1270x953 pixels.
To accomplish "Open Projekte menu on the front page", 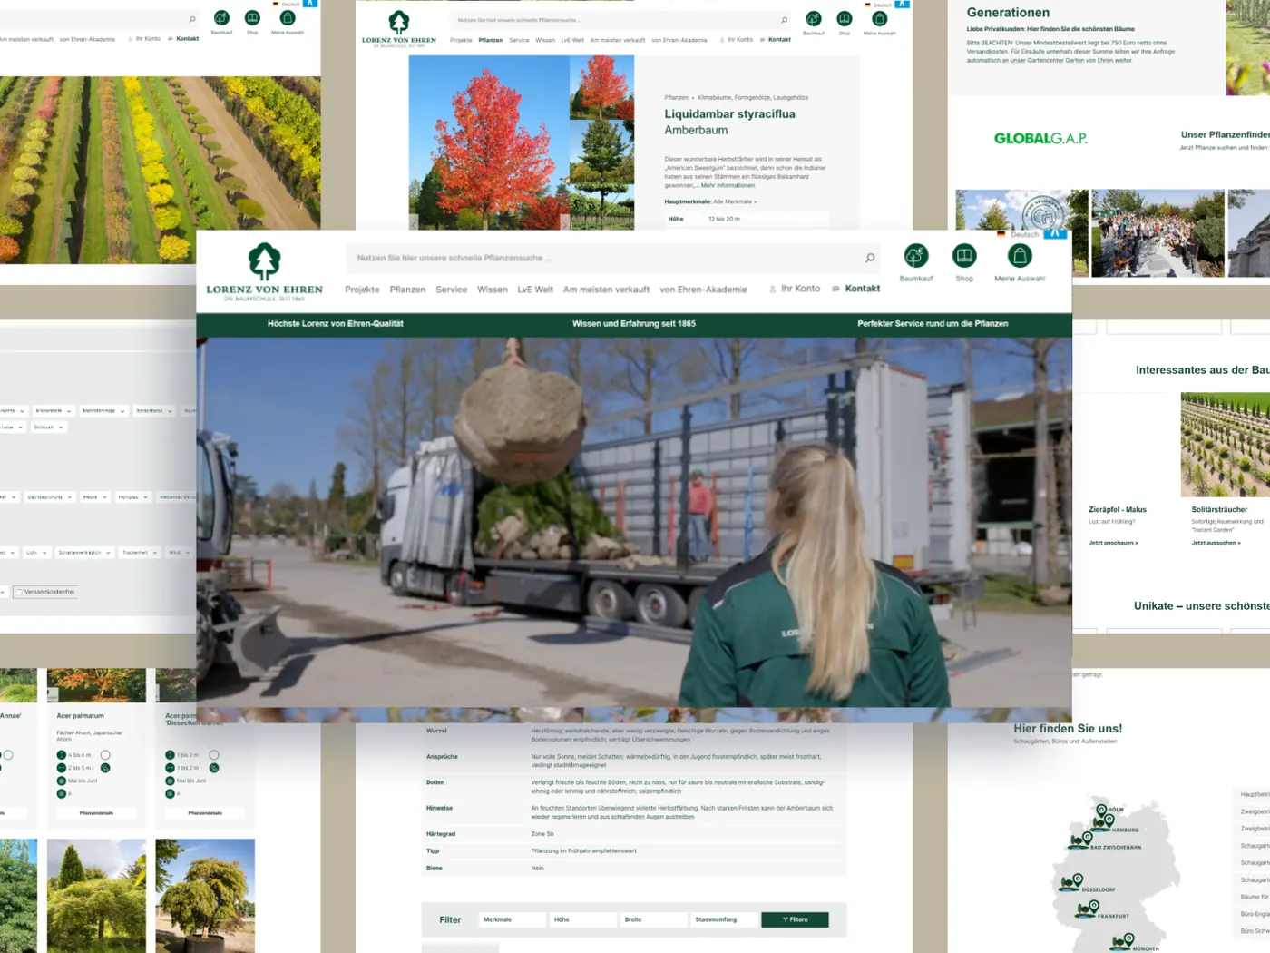I will tap(362, 290).
